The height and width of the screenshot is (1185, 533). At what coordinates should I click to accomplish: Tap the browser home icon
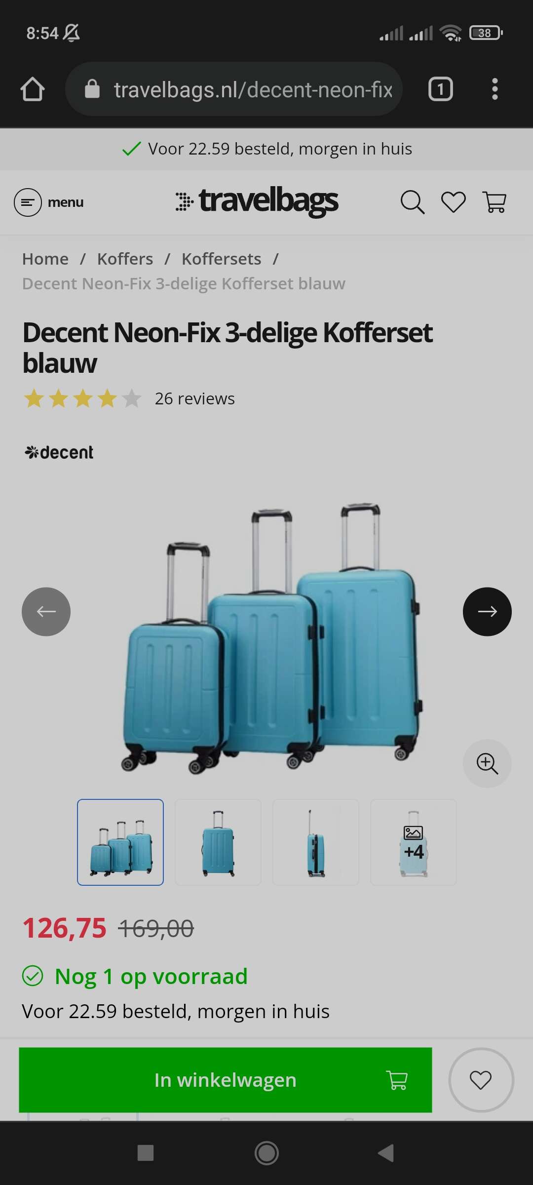coord(33,89)
